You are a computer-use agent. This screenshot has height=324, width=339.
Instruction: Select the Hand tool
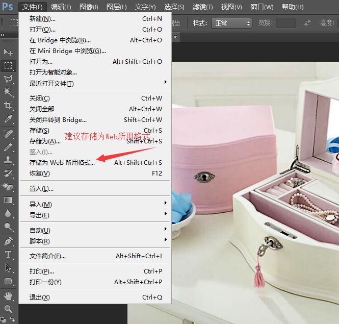tap(8, 295)
